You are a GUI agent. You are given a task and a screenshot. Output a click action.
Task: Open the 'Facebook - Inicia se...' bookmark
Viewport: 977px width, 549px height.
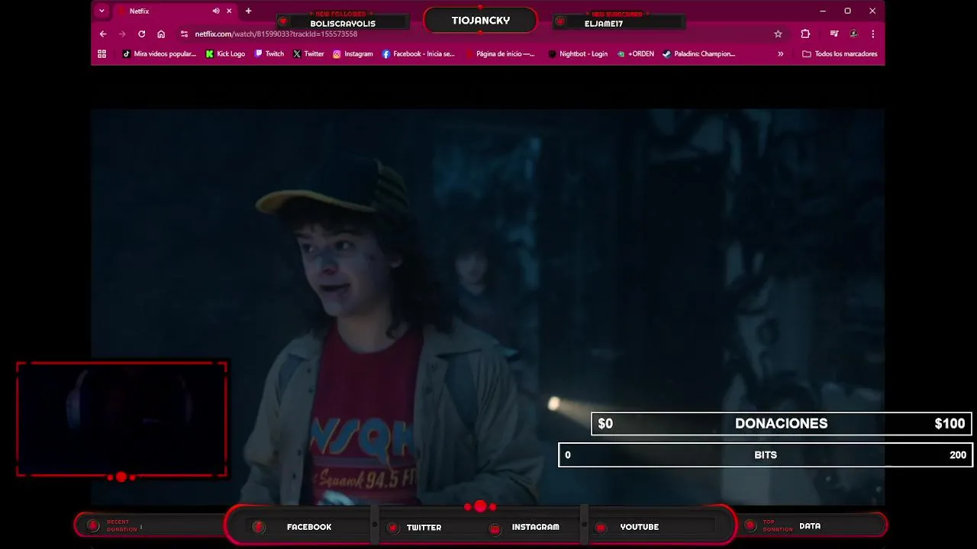(418, 54)
